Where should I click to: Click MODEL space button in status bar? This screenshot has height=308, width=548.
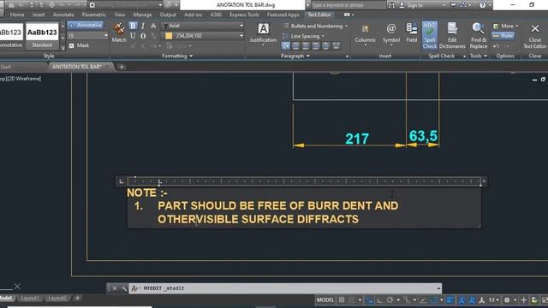pos(325,300)
